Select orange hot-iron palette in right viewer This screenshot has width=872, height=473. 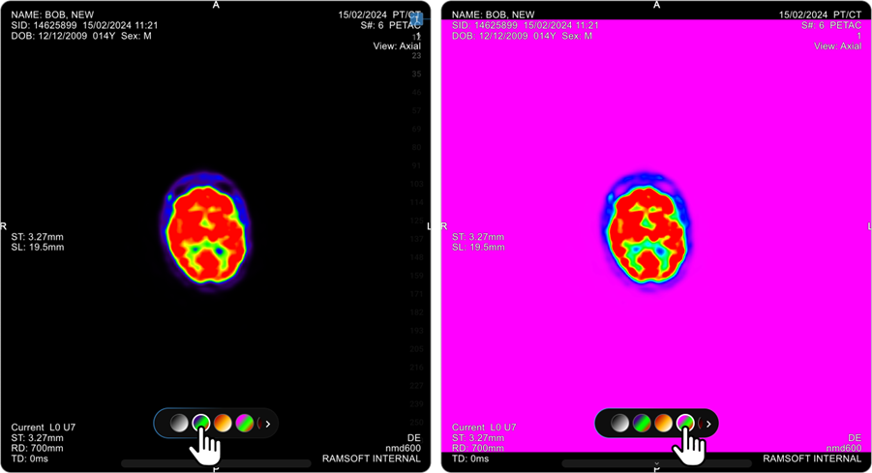point(663,423)
